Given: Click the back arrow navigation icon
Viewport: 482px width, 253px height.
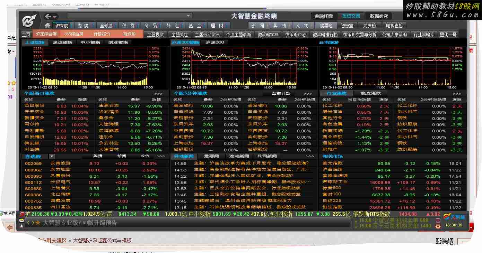Looking at the screenshot, I should [x=48, y=16].
